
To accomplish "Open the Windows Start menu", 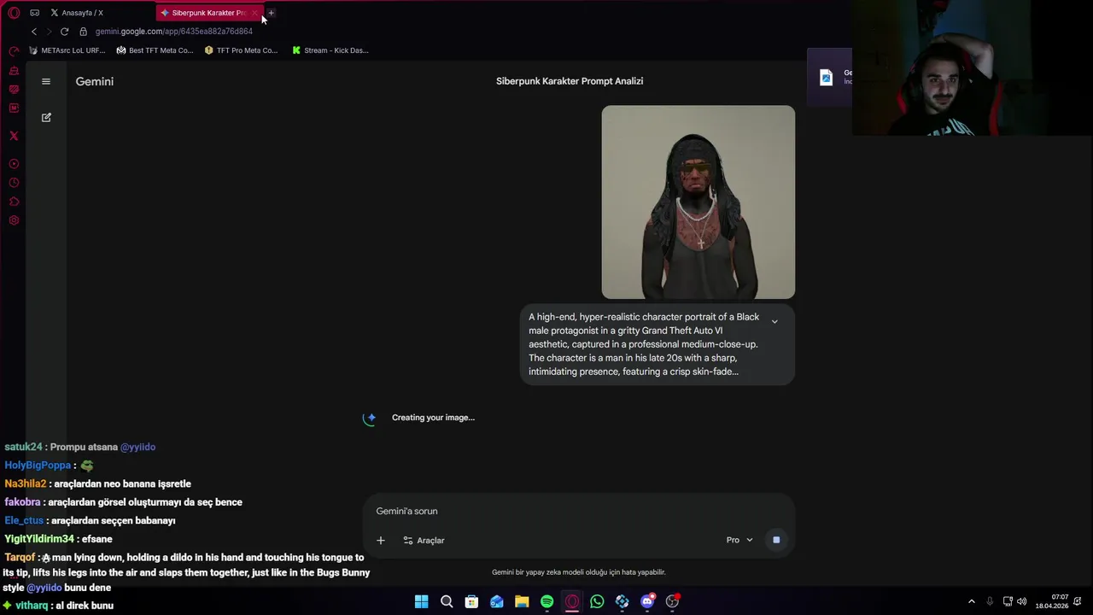I will 421,601.
